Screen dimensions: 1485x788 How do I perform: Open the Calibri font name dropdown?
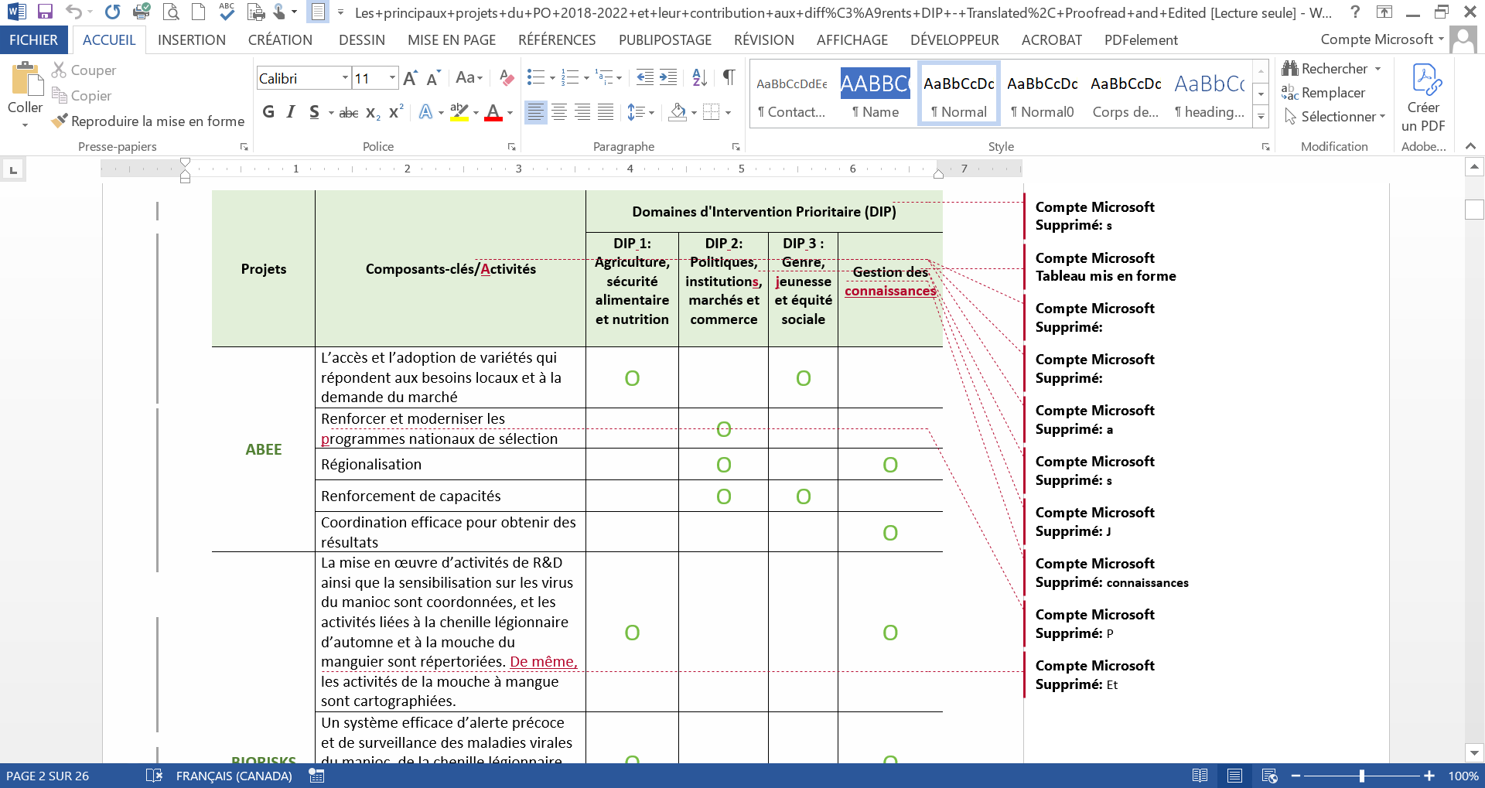coord(345,78)
